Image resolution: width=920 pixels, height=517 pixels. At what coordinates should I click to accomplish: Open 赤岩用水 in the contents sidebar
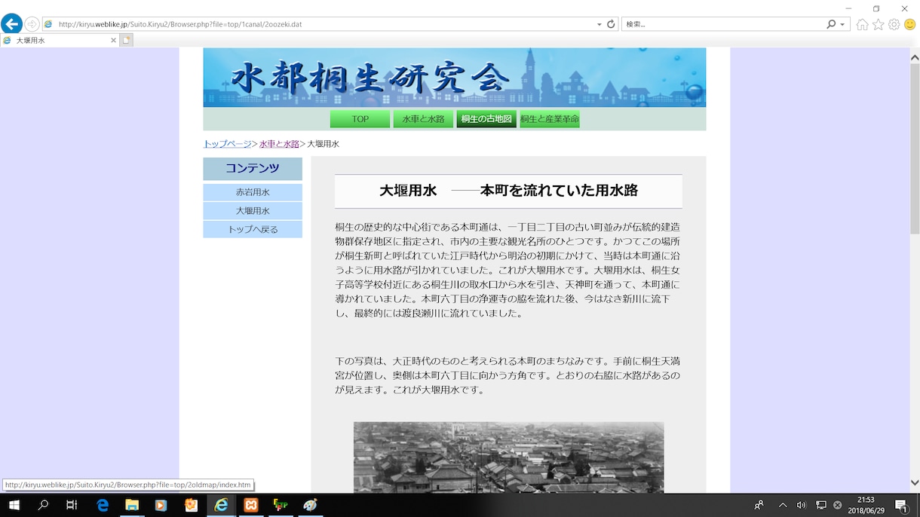point(253,192)
